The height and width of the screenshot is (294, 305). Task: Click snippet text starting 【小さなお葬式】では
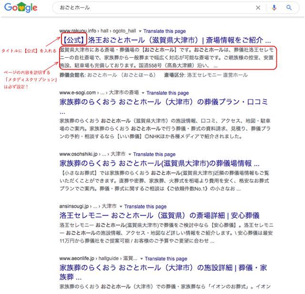164,181
